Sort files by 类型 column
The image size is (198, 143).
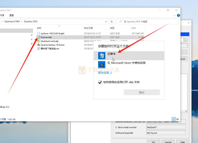pos(112,28)
